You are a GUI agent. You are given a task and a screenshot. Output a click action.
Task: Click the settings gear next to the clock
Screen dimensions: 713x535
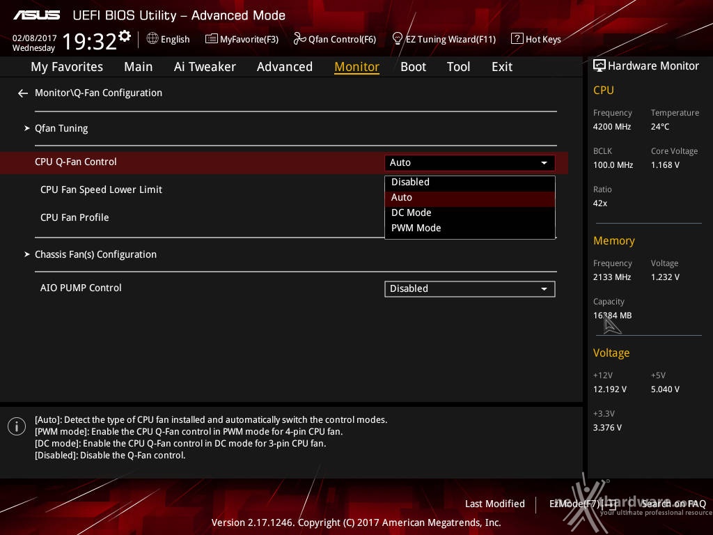pyautogui.click(x=124, y=36)
